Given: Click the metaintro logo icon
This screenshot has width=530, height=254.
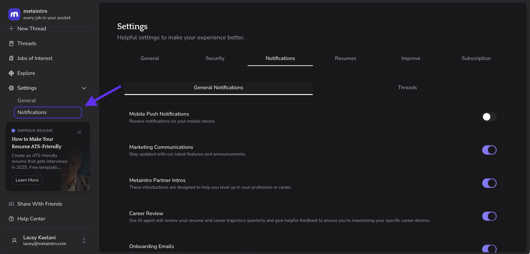Looking at the screenshot, I should coord(14,14).
